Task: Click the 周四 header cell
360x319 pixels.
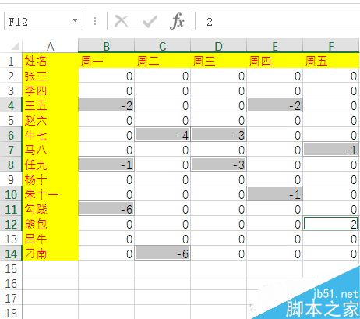Action: coord(274,61)
